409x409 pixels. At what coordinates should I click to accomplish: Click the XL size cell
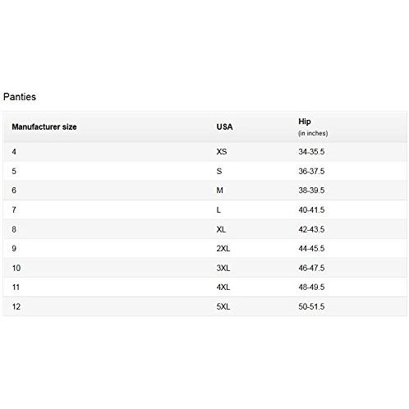(x=221, y=229)
